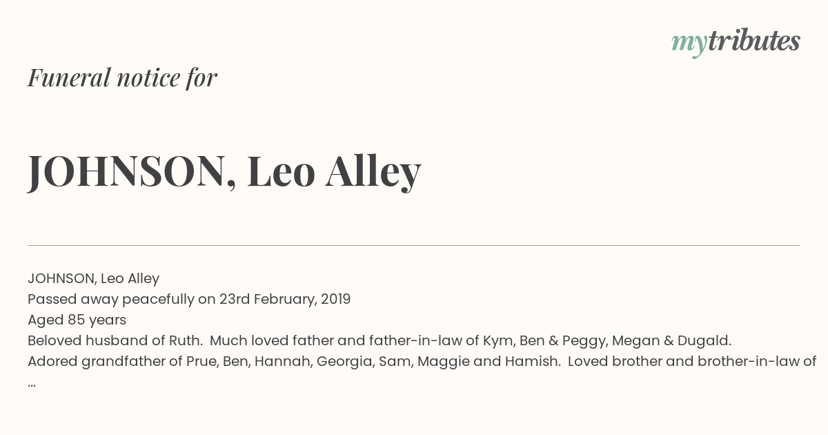
Task: Click the "Funeral notice for" heading
Action: [x=122, y=78]
